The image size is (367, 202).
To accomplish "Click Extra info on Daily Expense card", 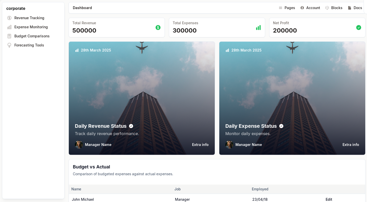I will pos(351,145).
